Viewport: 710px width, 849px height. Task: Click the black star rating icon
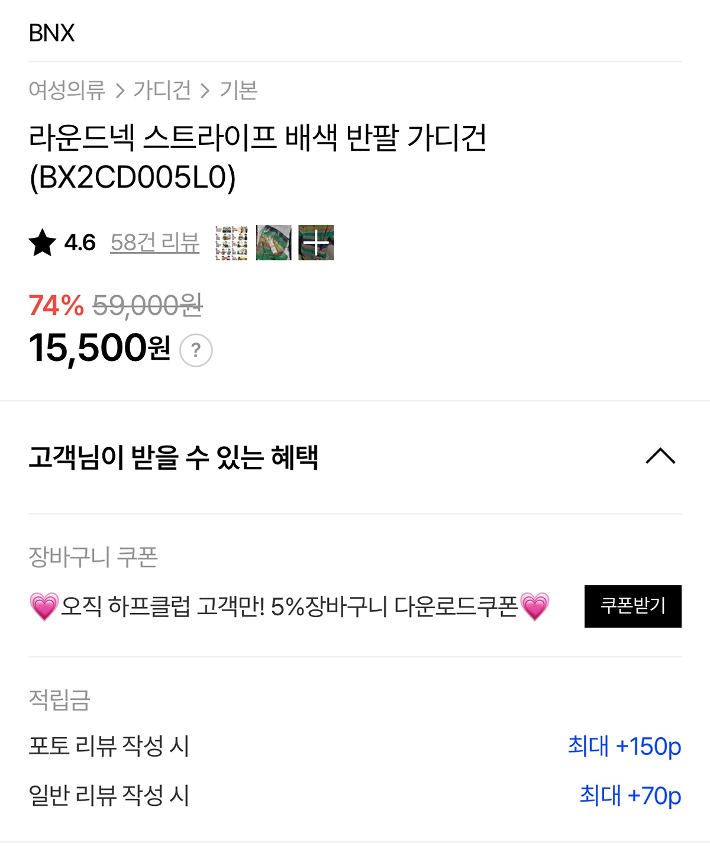(43, 243)
